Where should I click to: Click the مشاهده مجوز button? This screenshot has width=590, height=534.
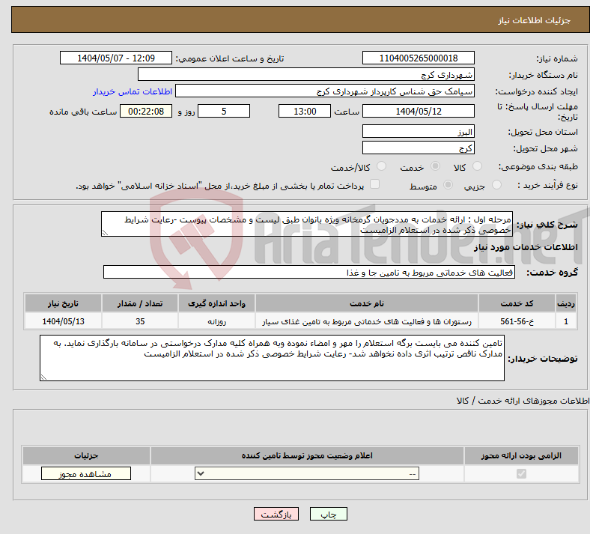pyautogui.click(x=86, y=474)
